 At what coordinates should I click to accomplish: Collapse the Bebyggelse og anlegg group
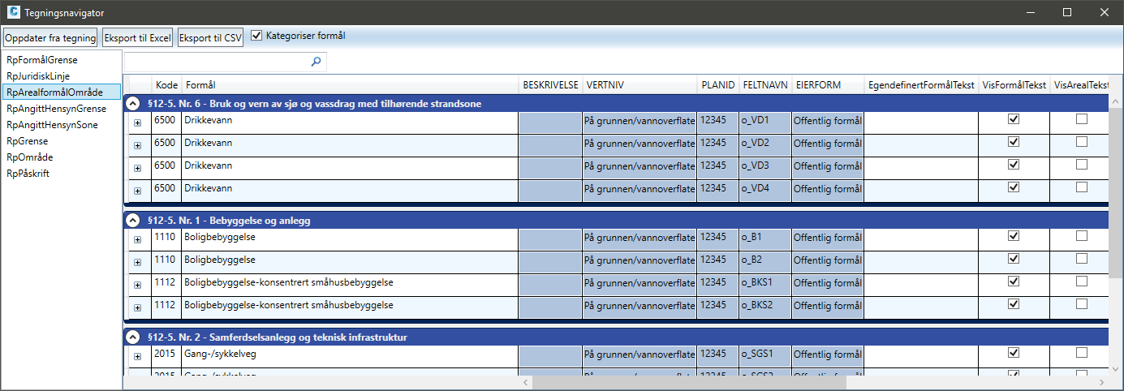click(132, 220)
